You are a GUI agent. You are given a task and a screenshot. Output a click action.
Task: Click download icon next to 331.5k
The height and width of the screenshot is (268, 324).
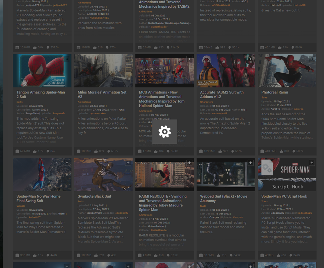click(x=48, y=48)
